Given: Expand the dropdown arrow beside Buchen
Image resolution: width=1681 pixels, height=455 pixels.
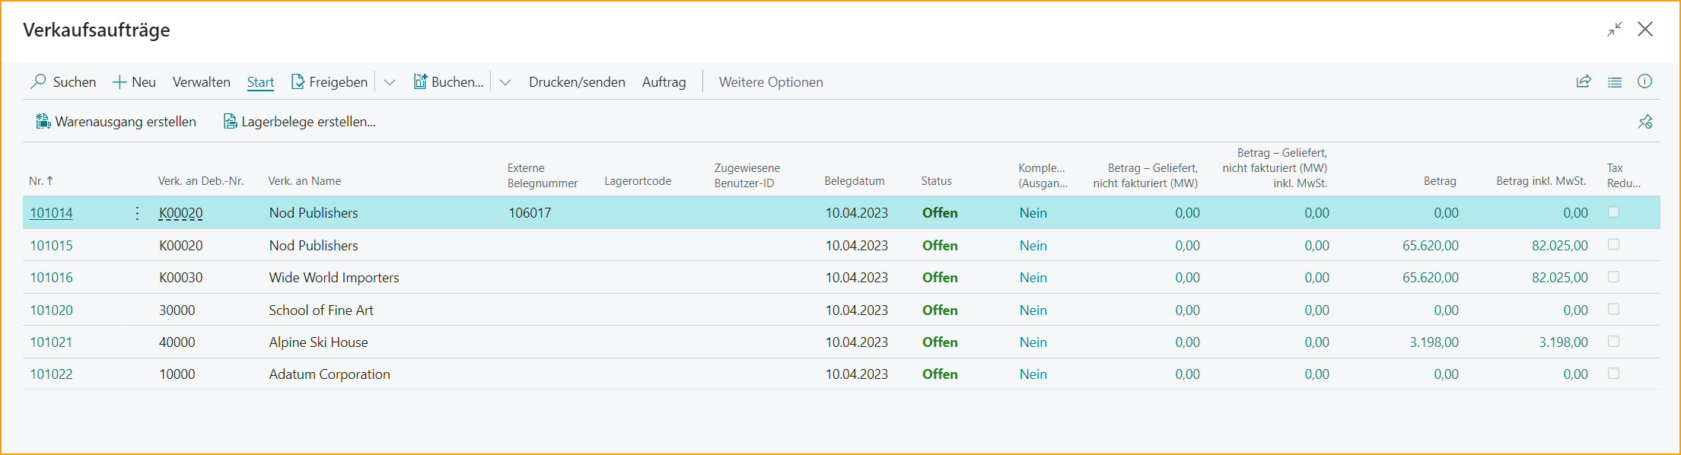Looking at the screenshot, I should point(505,82).
